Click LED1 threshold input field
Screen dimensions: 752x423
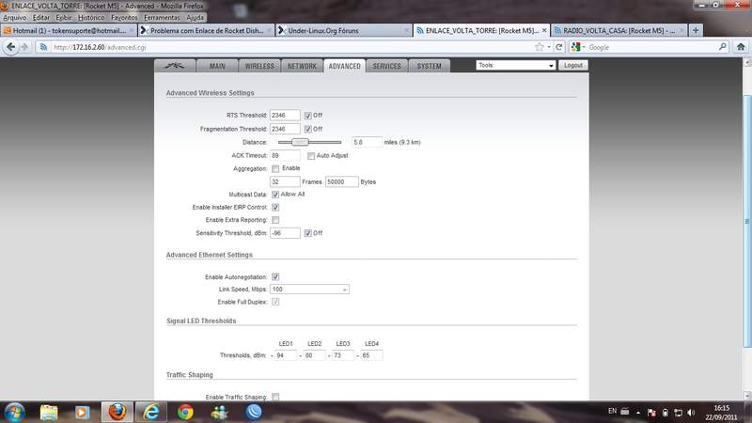point(286,355)
